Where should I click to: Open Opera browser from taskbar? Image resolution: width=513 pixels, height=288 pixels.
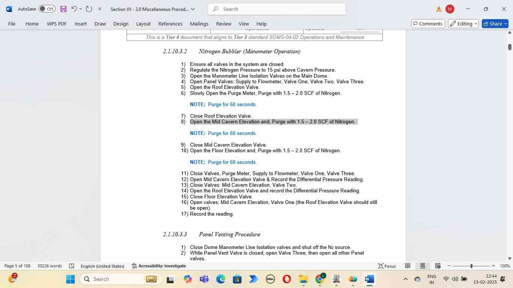pos(287,279)
